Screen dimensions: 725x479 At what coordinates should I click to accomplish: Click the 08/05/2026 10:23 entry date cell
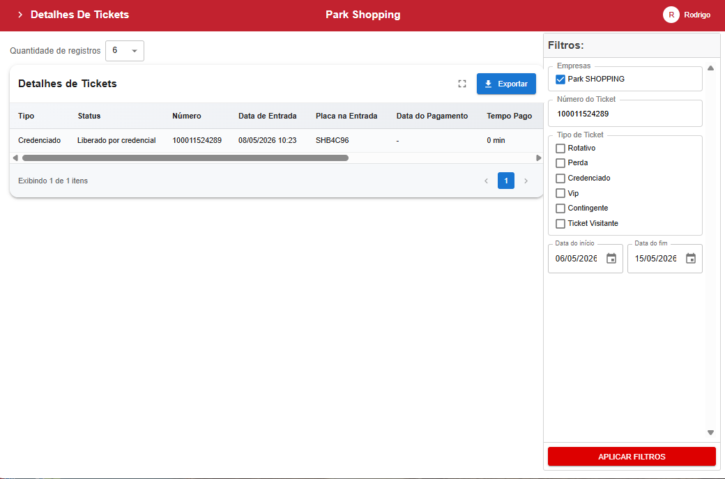point(268,141)
